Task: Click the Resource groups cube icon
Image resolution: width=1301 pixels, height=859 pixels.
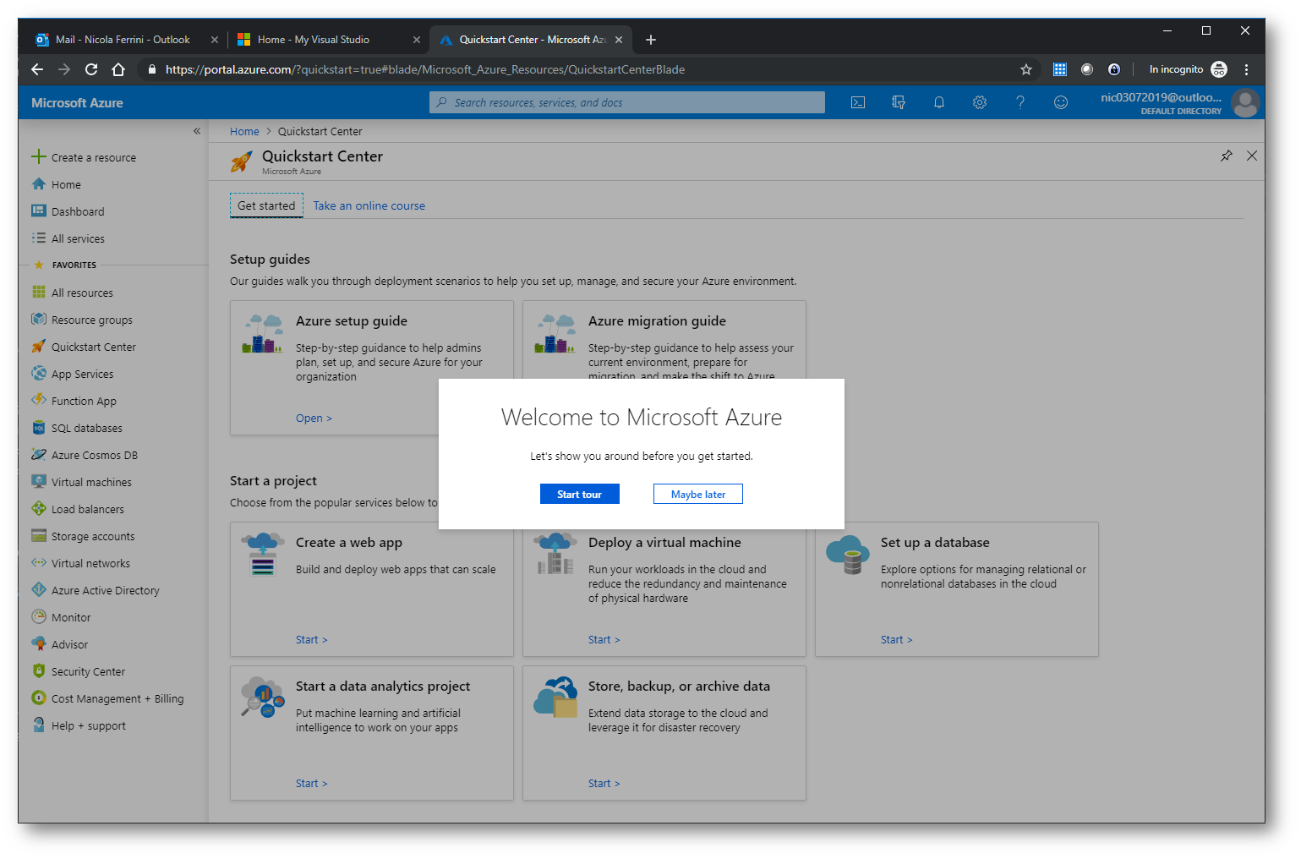Action: pos(39,319)
